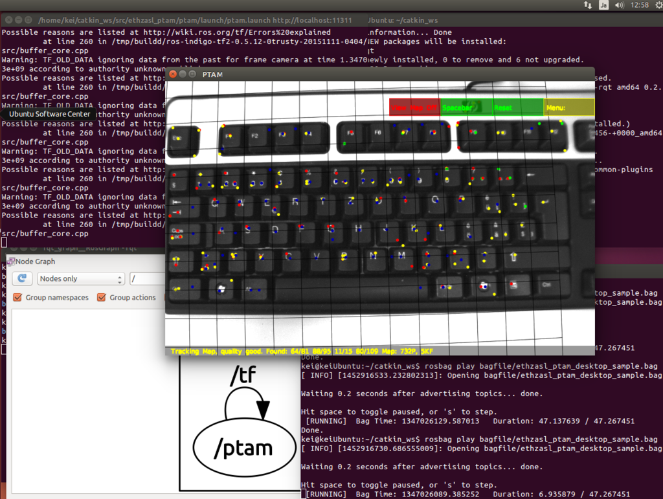Screen dimensions: 663x499
Task: Click 'Ubuntu: ~/catkin_ws' terminal title
Action: [403, 20]
